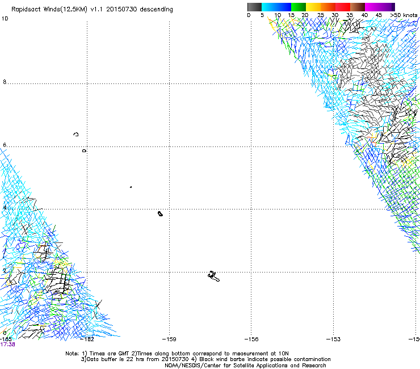Click the orange 25-30 knots legend color
420x369 pixels.
pos(328,7)
